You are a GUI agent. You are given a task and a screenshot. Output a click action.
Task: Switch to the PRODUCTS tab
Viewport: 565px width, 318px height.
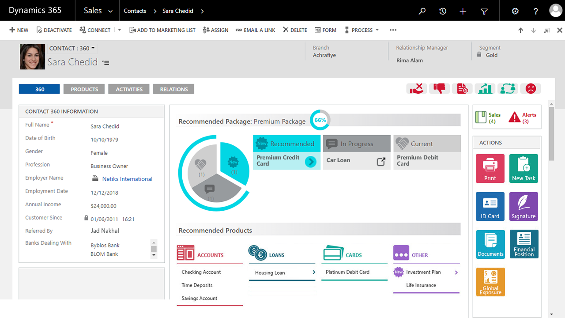point(84,89)
